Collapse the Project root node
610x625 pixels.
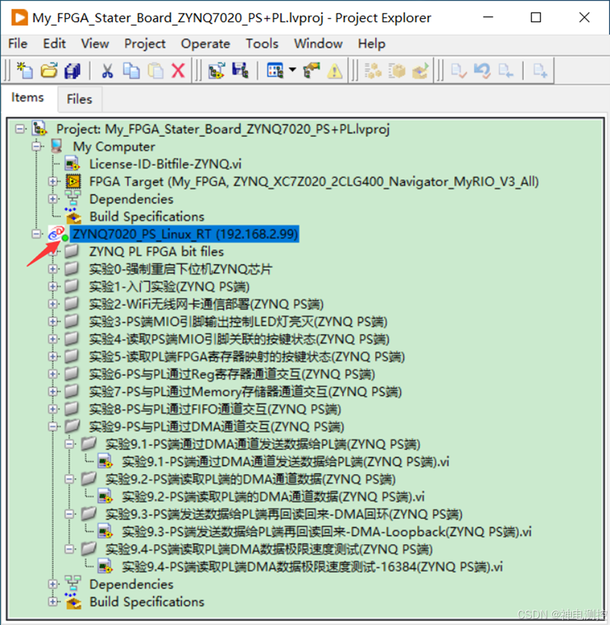[x=20, y=128]
